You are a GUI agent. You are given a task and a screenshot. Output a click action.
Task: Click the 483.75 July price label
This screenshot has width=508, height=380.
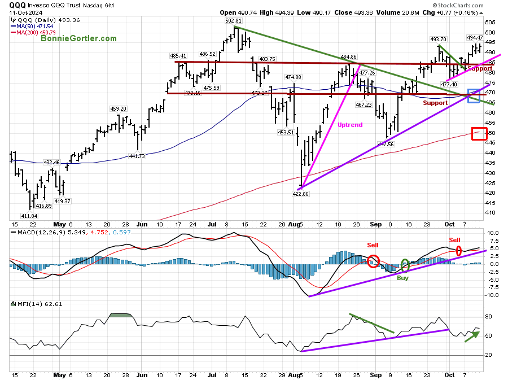(267, 59)
